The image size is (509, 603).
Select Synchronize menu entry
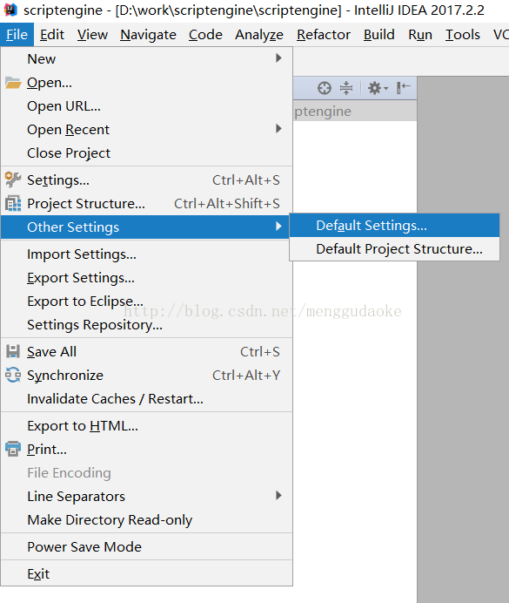147,375
